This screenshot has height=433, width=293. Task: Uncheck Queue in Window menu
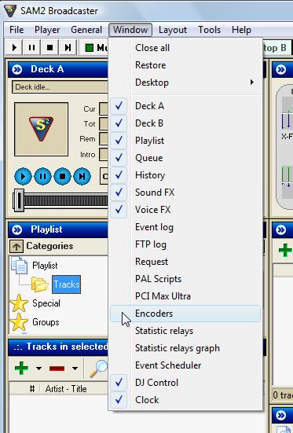pyautogui.click(x=185, y=158)
